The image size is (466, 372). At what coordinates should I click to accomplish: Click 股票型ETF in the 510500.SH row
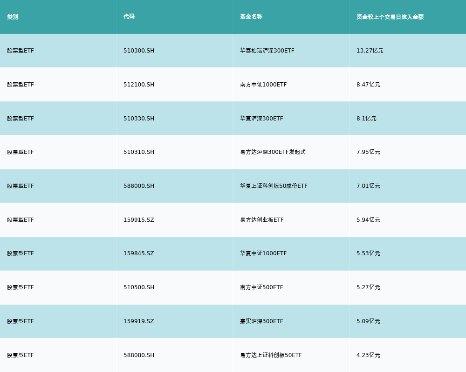[x=21, y=287]
